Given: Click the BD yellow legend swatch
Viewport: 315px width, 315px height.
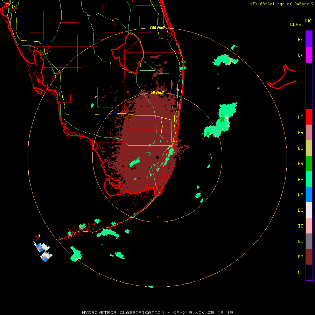Looking at the screenshot, I should (x=309, y=148).
